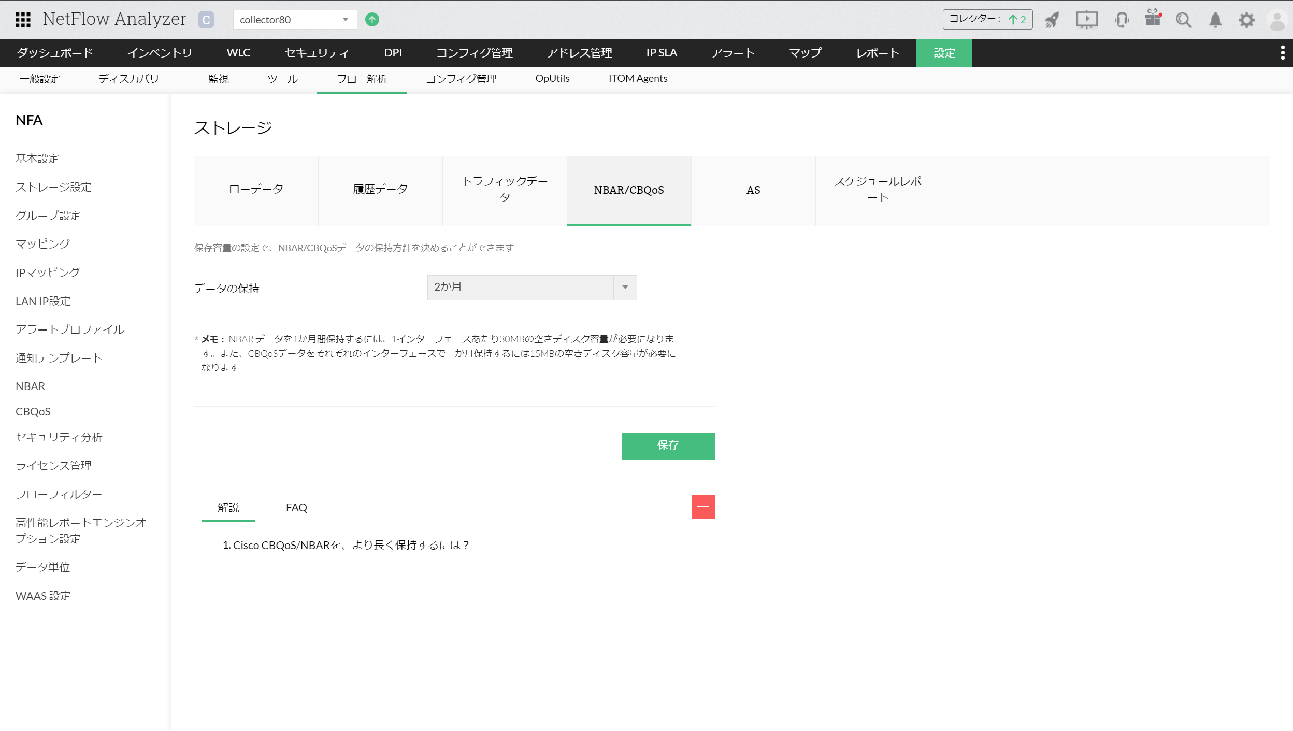Click the gift box icon
This screenshot has width=1293, height=731.
click(x=1153, y=19)
